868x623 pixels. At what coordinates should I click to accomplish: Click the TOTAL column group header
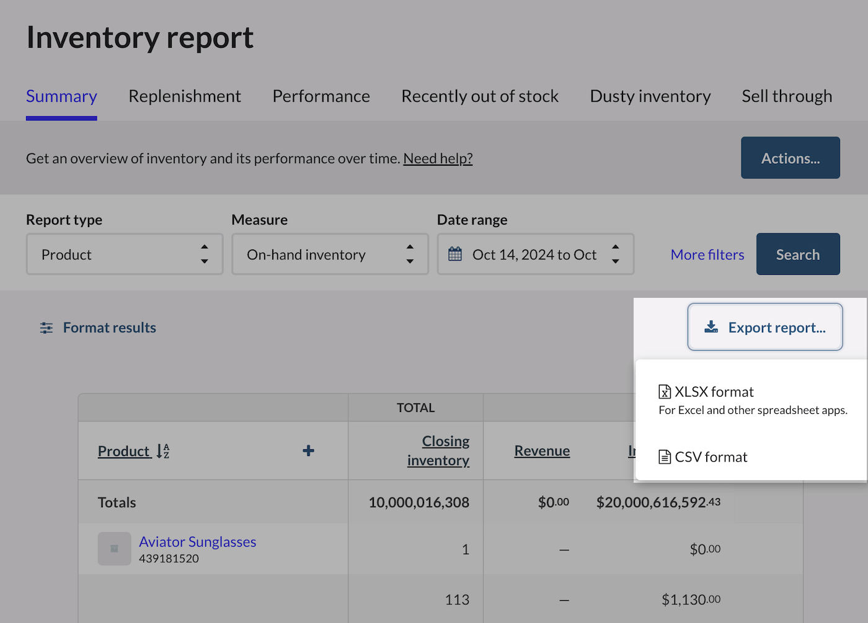(x=415, y=408)
